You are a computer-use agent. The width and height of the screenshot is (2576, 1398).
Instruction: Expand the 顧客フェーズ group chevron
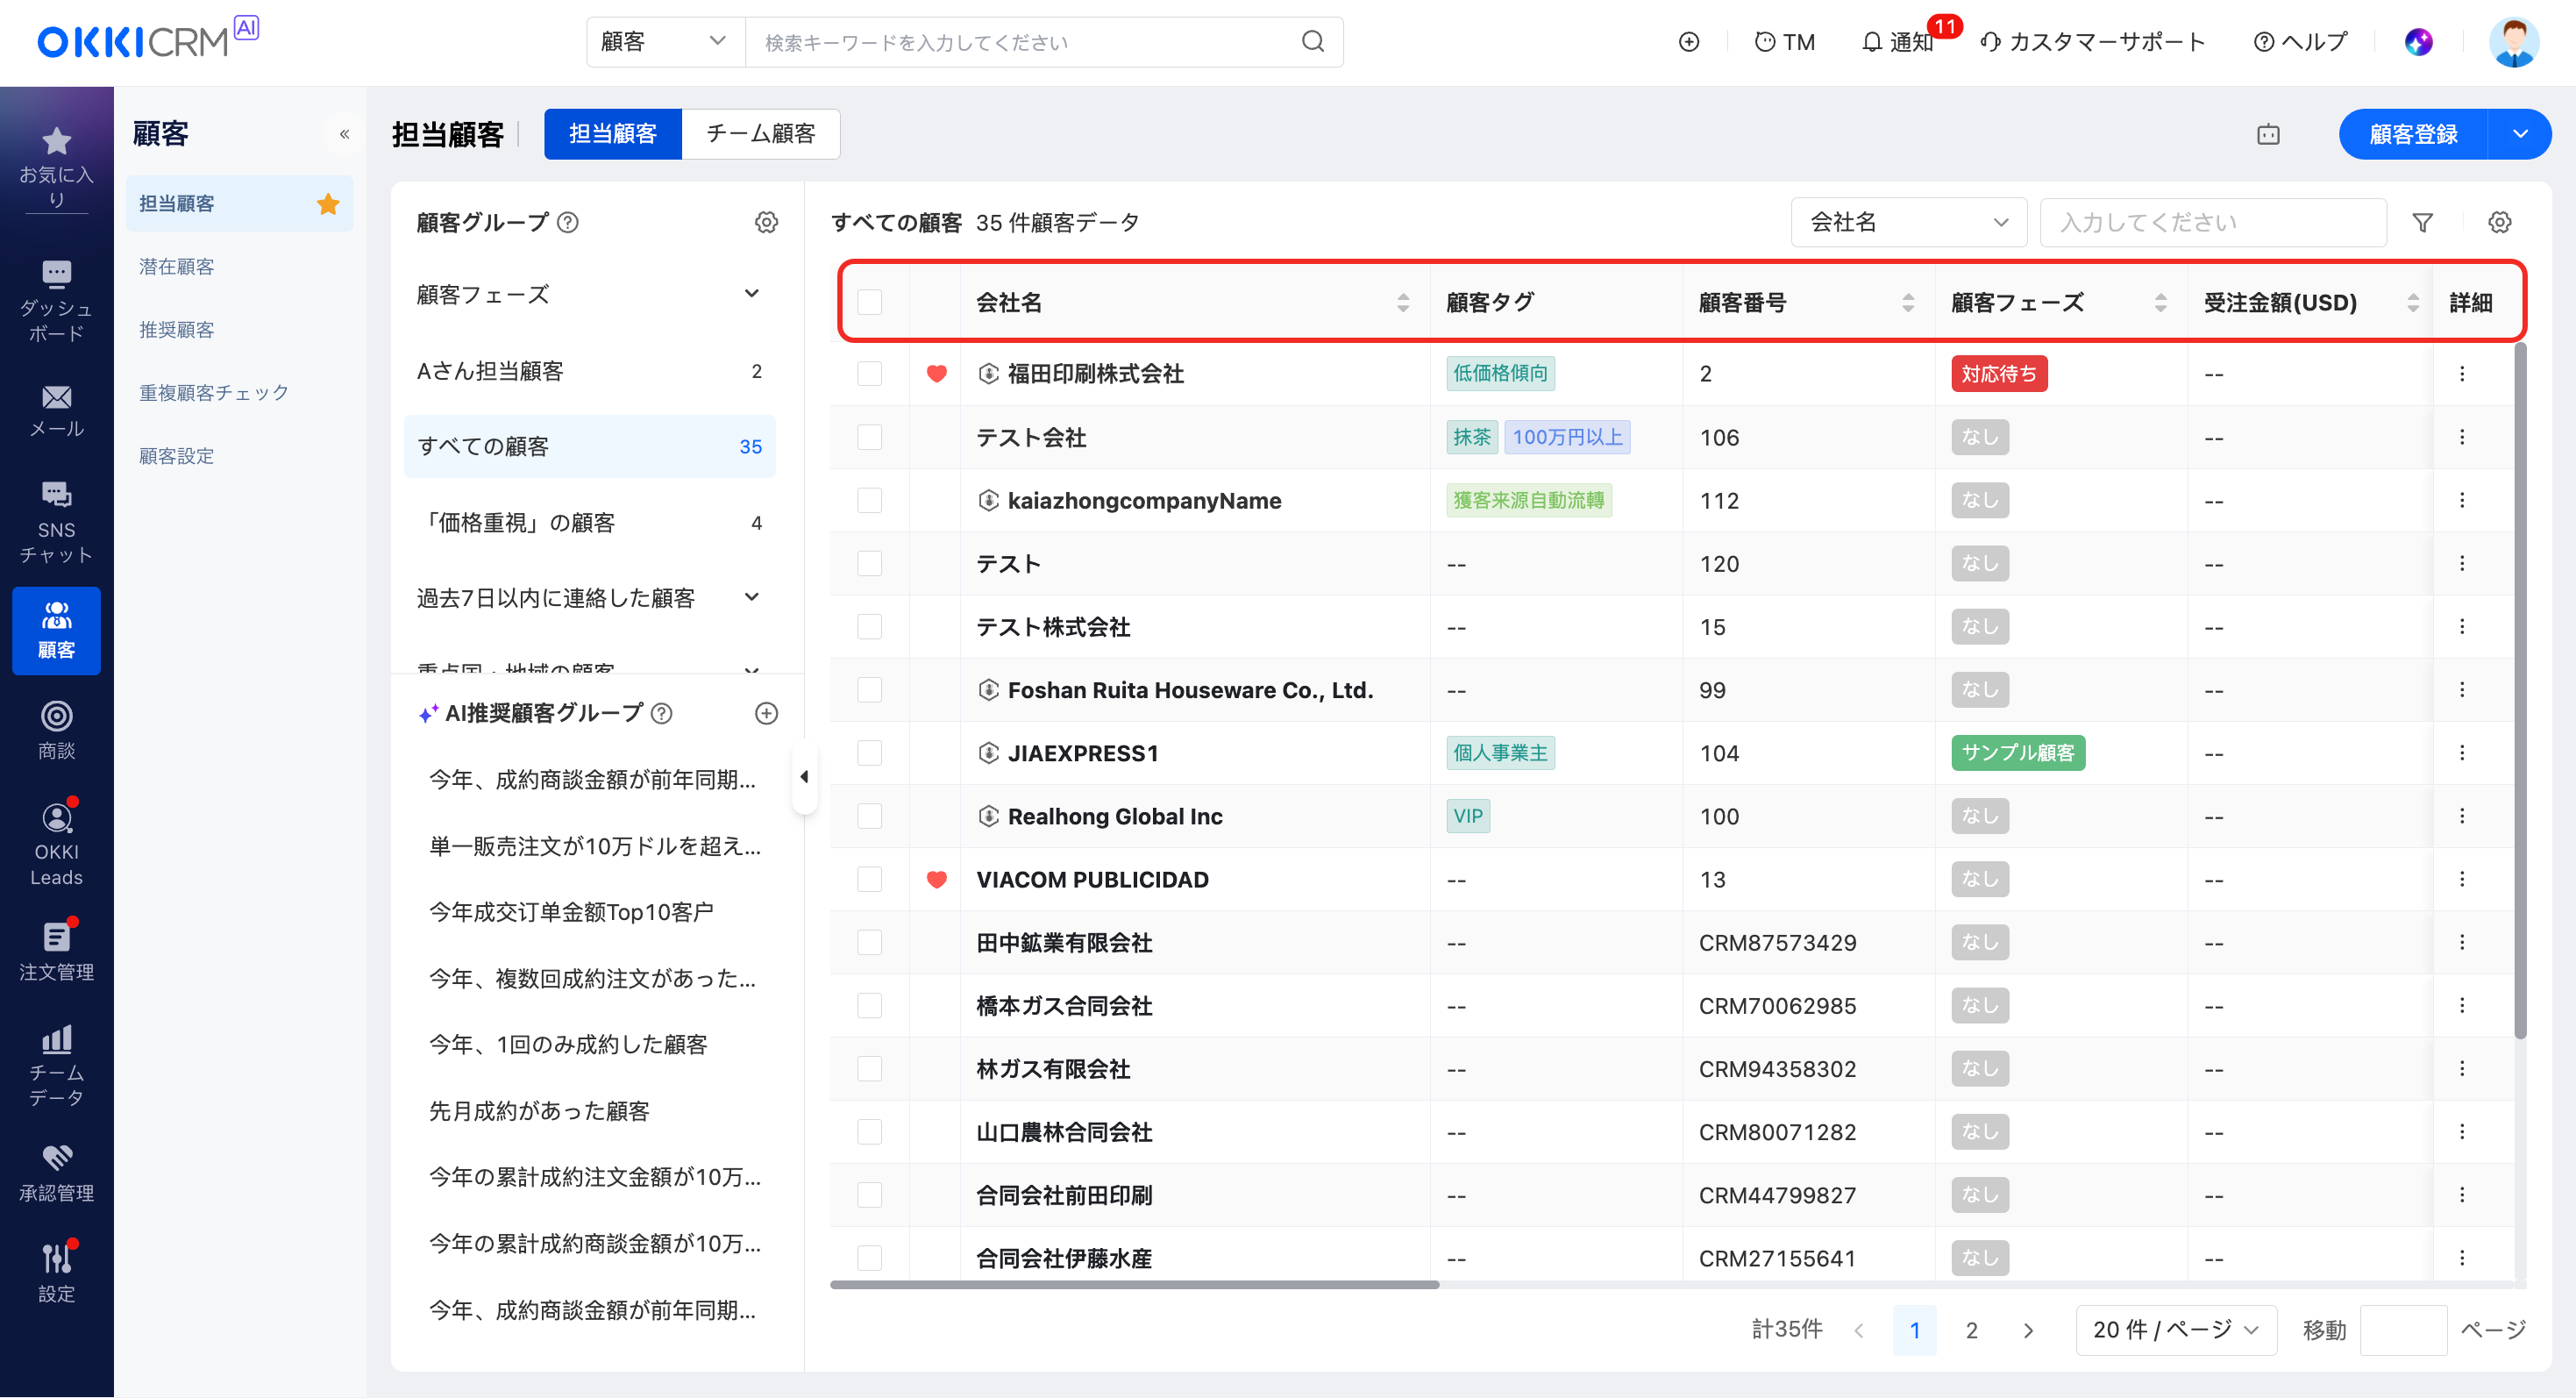[751, 294]
